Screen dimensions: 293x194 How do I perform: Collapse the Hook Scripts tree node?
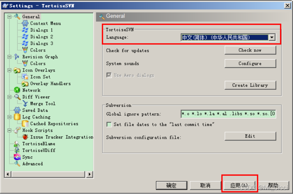click(x=9, y=130)
